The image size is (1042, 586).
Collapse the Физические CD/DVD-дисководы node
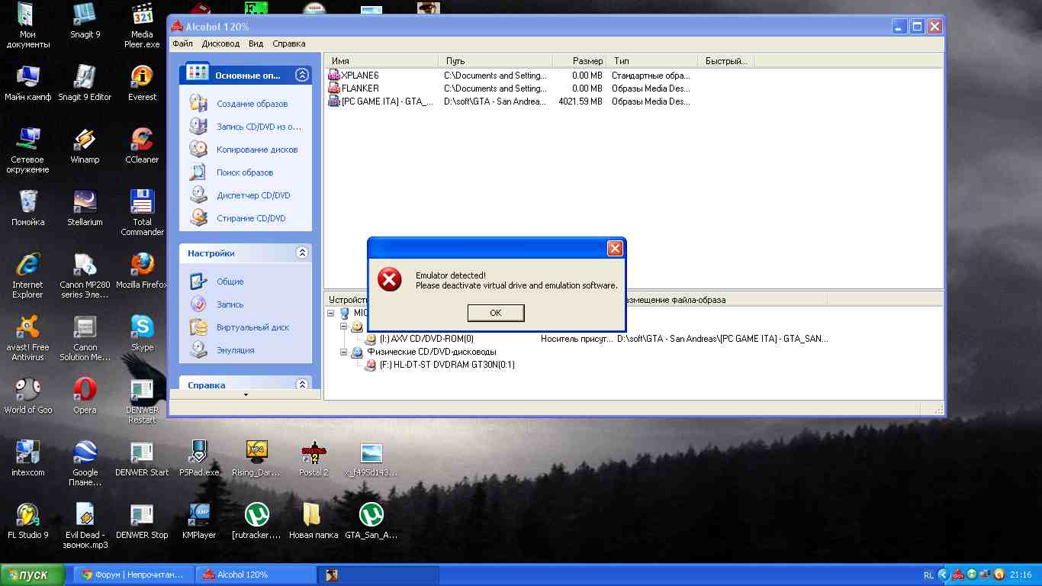coord(344,352)
